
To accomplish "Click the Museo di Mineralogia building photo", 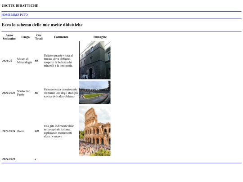I will coord(95,60).
